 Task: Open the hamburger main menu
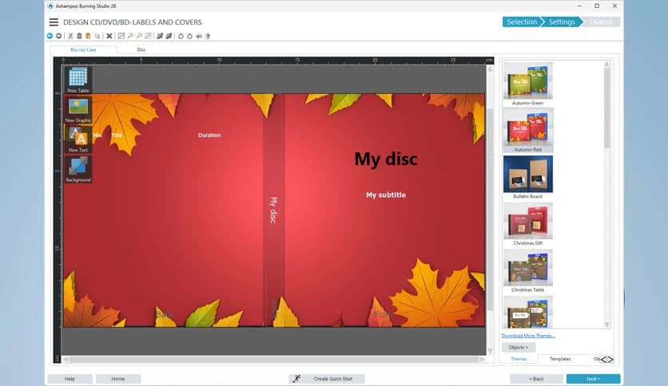(x=54, y=22)
